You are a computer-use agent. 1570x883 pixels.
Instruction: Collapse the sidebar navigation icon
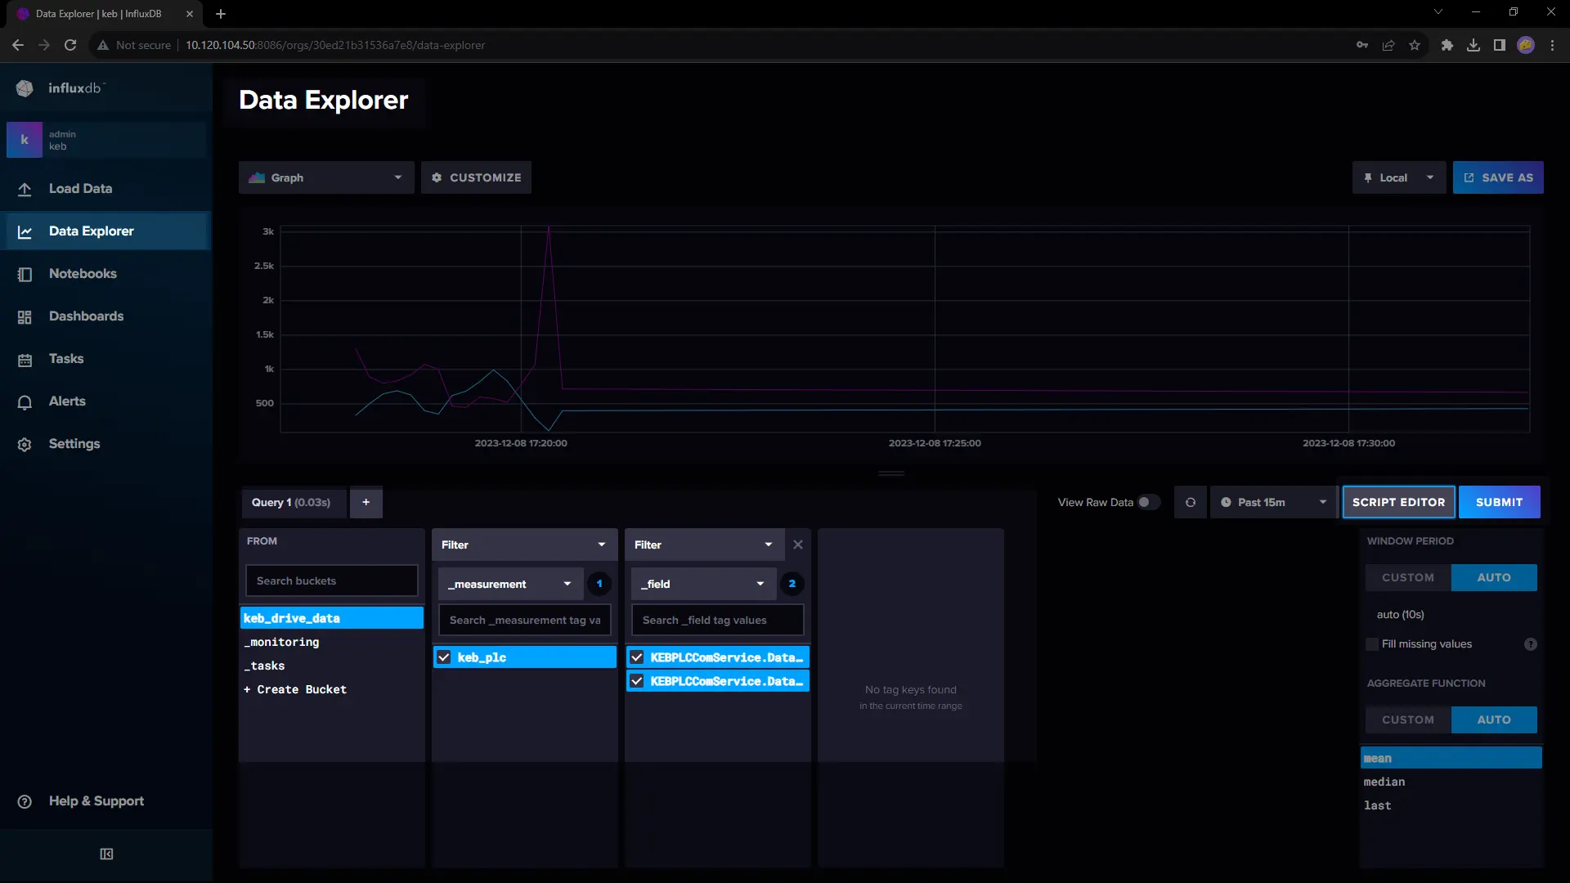click(x=106, y=854)
